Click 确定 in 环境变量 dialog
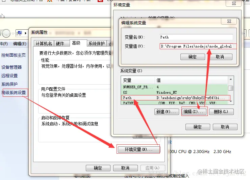This screenshot has width=250, height=180. [x=198, y=127]
